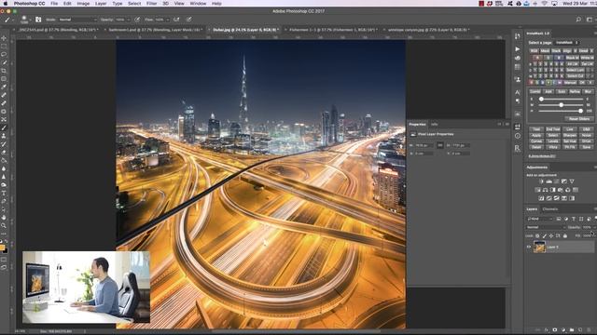Add a Brightness/Contrast adjustment
597x335 pixels.
[x=541, y=181]
